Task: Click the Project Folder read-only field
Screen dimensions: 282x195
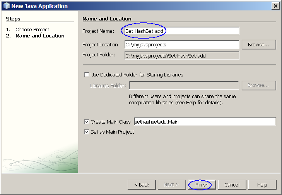Action: [182, 56]
